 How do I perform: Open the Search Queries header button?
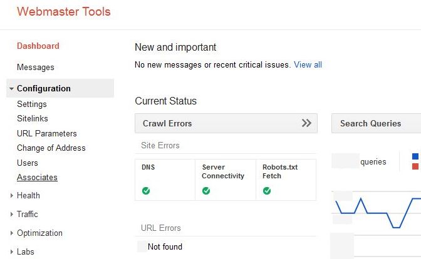coord(376,123)
